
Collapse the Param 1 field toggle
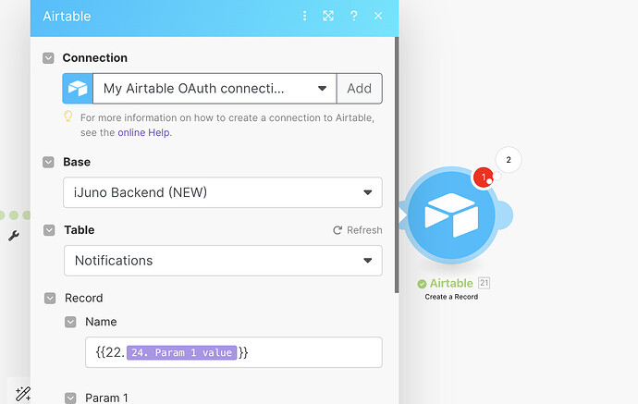70,398
